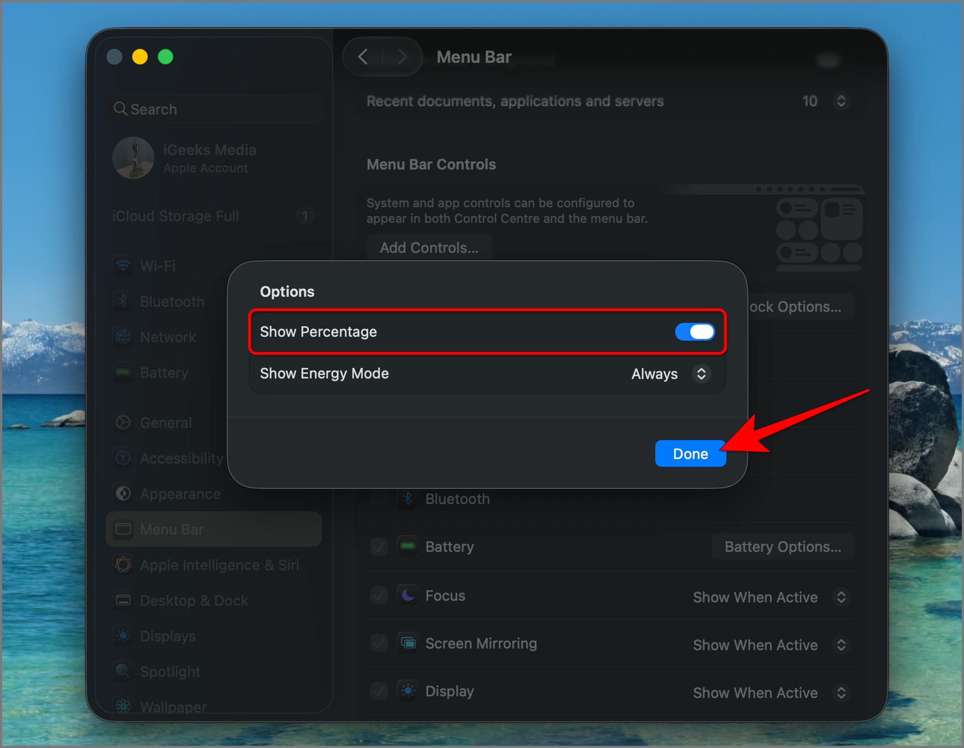This screenshot has width=964, height=748.
Task: Select the Wi-Fi settings icon in sidebar
Action: (123, 266)
